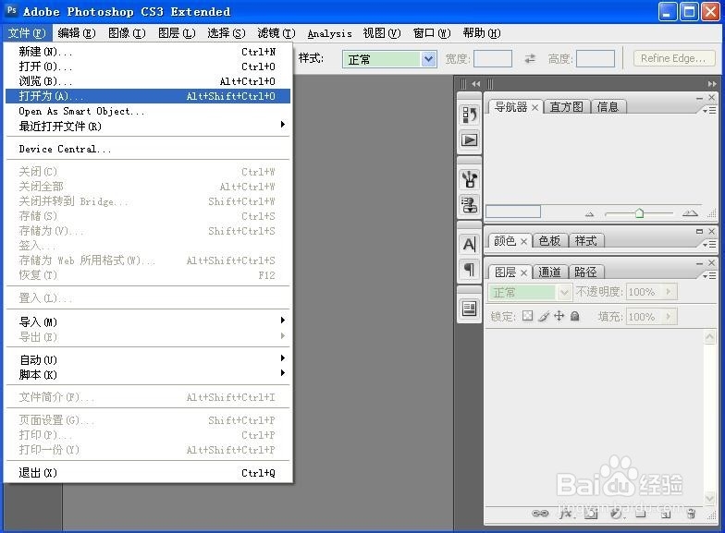Collapse the icon dock using left double arrows
The image size is (725, 533).
click(475, 83)
